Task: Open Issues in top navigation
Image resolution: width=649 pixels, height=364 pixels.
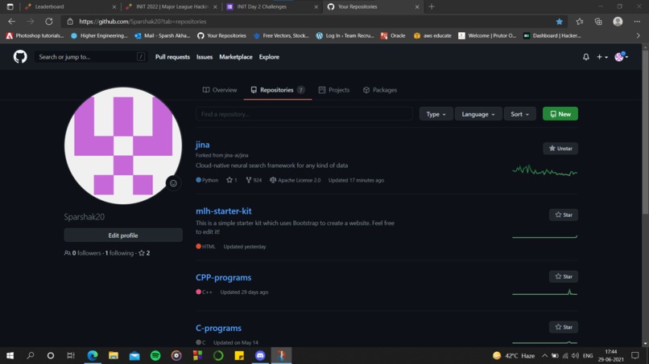Action: point(204,57)
